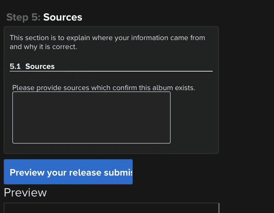
Task: Click the gray "Step 5:" text
Action: point(24,17)
